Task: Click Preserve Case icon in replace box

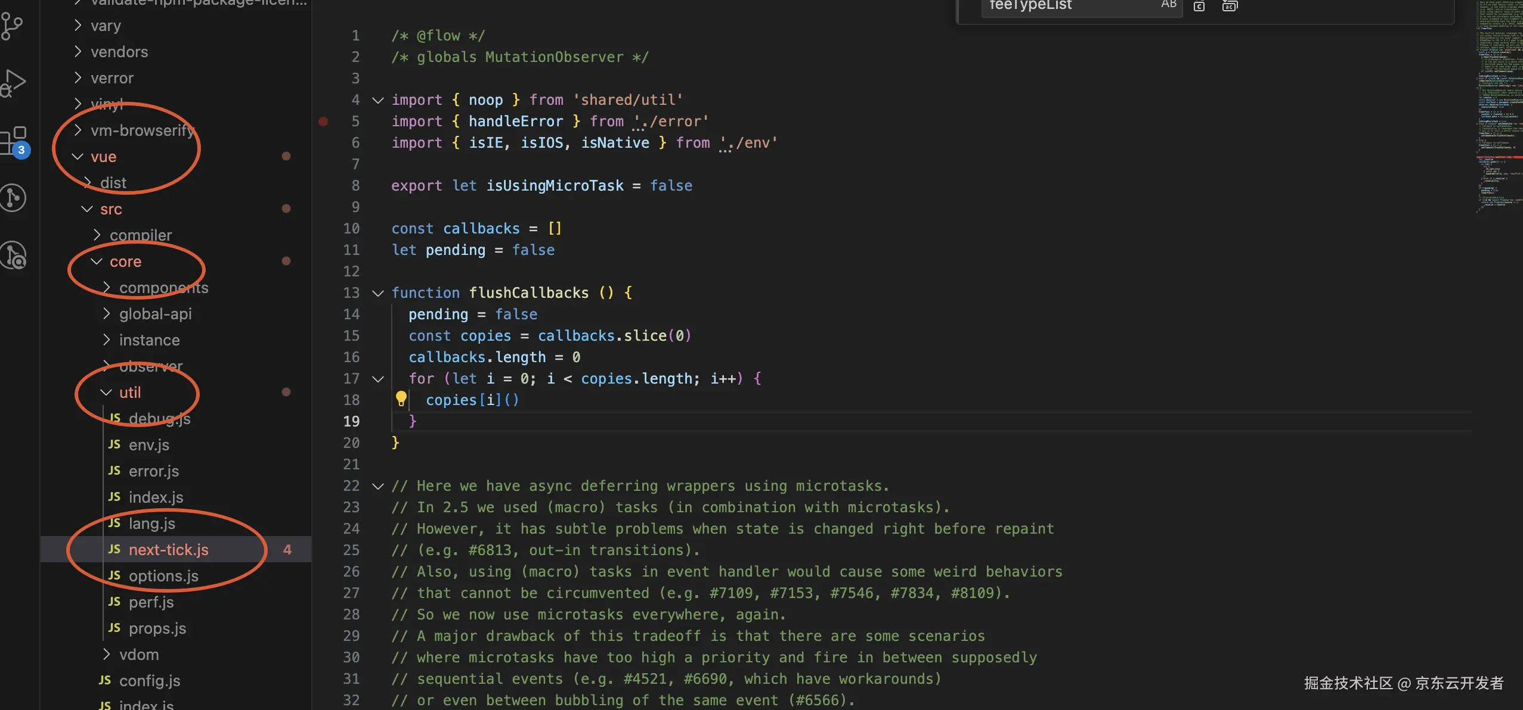Action: point(1168,5)
